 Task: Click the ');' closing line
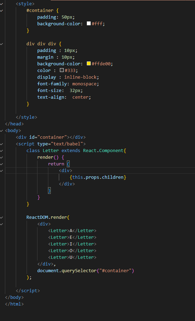[29, 277]
